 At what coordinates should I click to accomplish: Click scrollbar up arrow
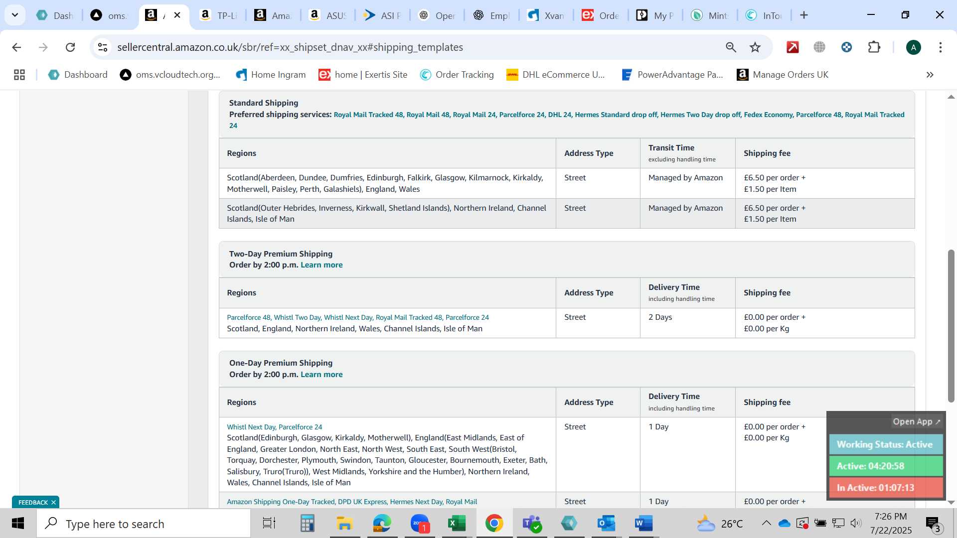[x=951, y=97]
